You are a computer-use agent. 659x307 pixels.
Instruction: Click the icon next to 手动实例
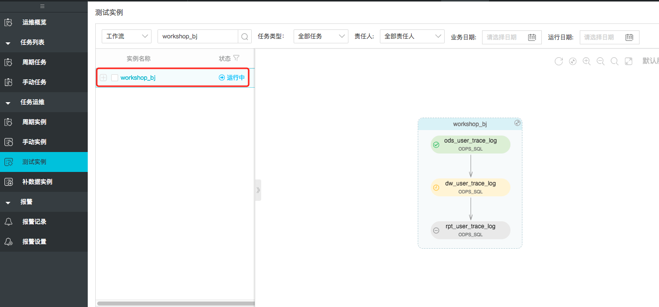tap(8, 142)
